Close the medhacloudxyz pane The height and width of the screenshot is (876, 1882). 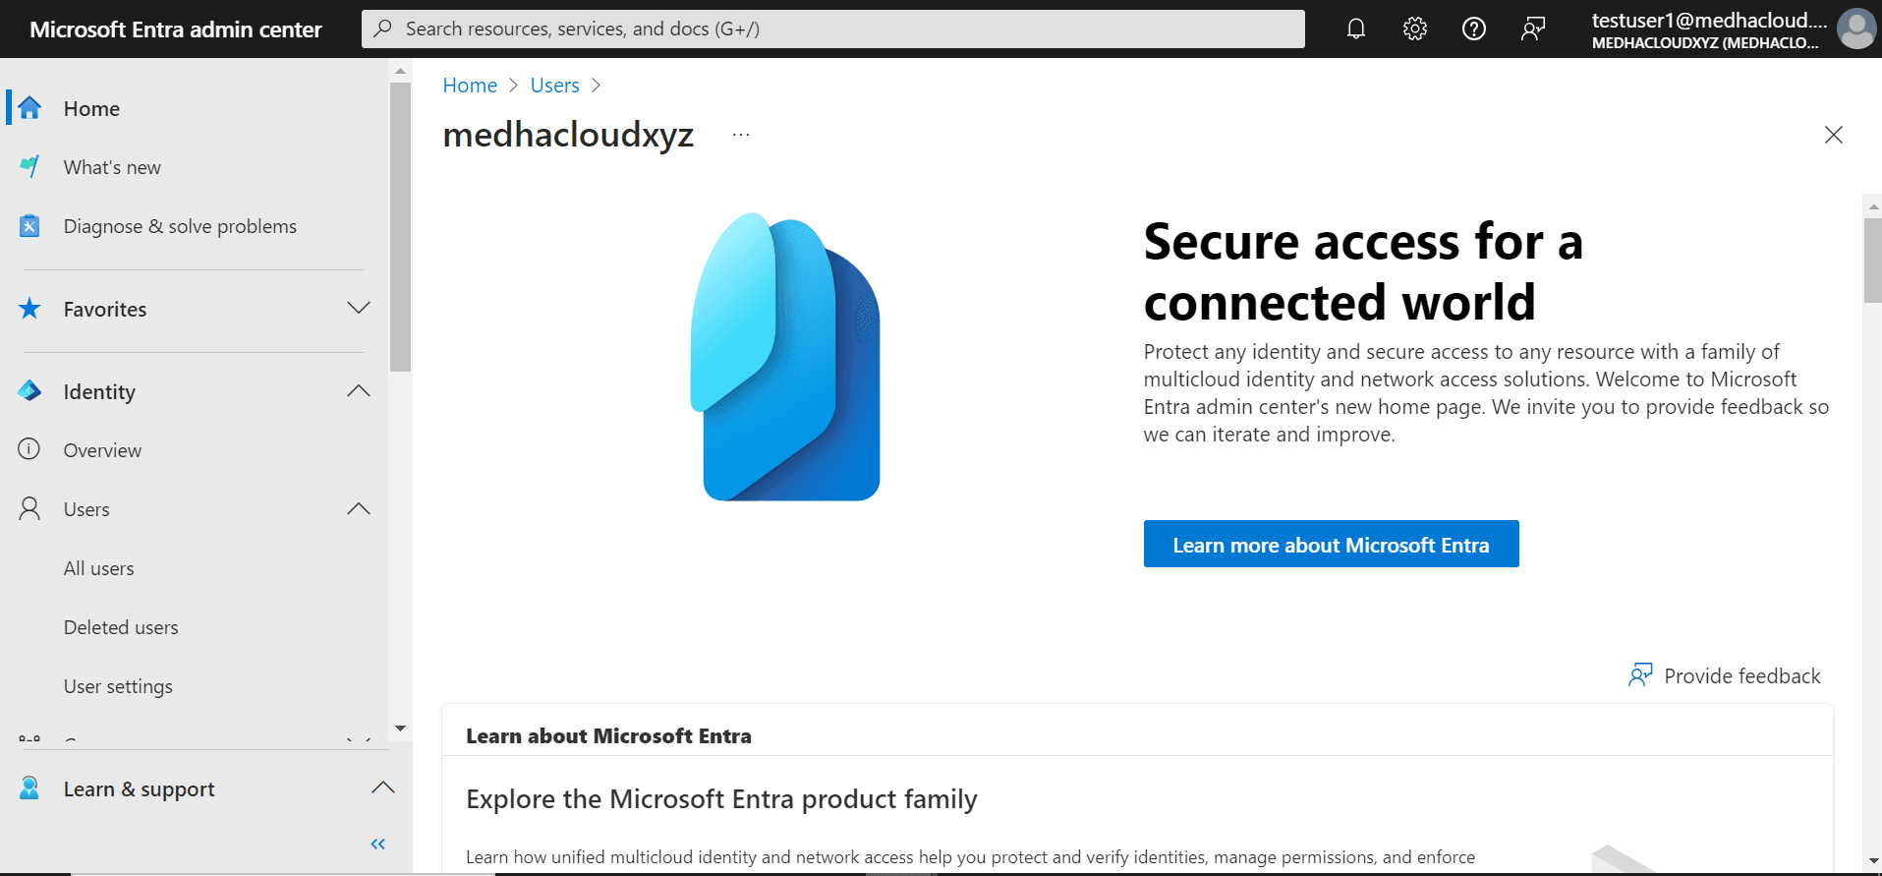click(1833, 135)
